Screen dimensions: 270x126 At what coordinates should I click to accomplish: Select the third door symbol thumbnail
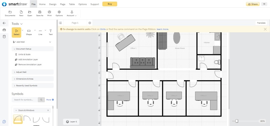point(36,119)
